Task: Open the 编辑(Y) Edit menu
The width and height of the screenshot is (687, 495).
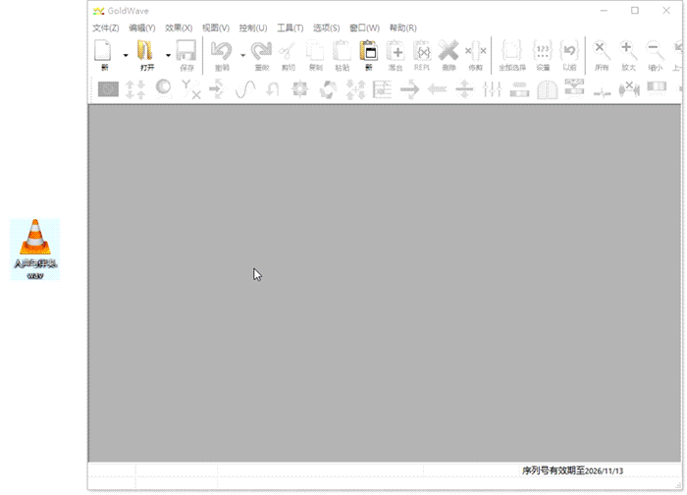Action: (x=142, y=28)
